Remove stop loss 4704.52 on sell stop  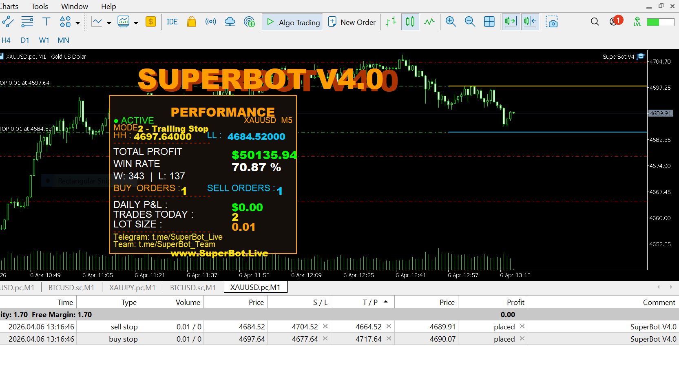(325, 327)
